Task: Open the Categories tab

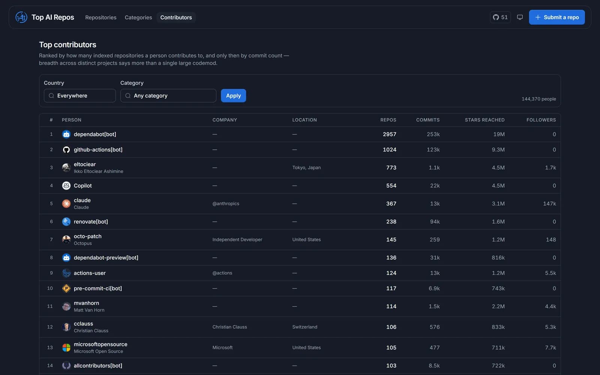Action: pyautogui.click(x=138, y=17)
